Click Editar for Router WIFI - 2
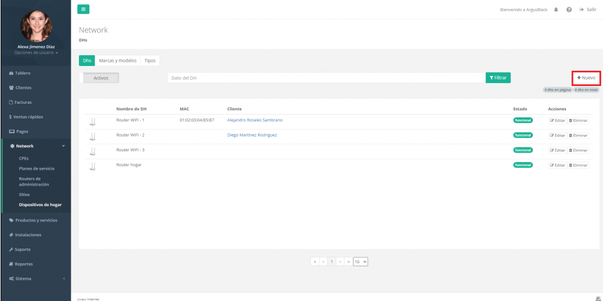The image size is (603, 301). 557,135
